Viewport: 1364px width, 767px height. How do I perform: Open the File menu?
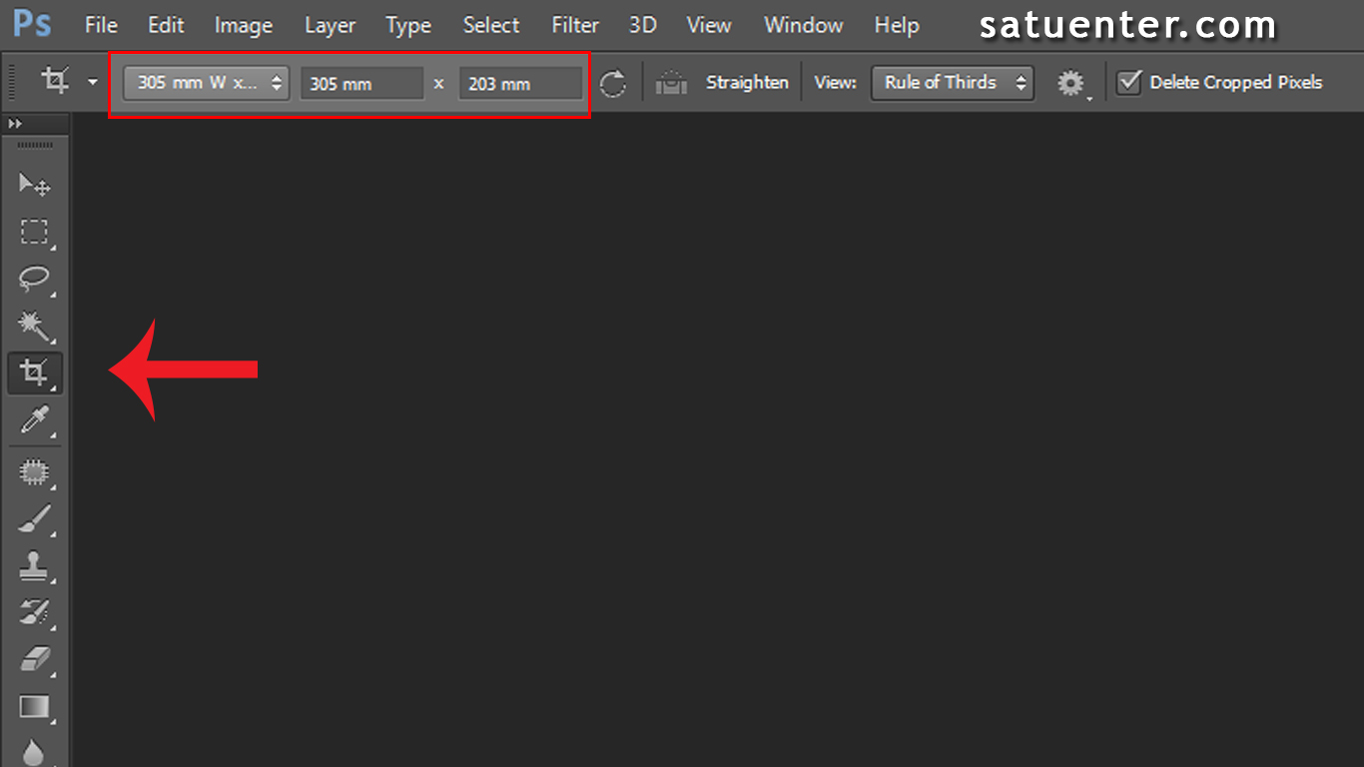[x=101, y=25]
